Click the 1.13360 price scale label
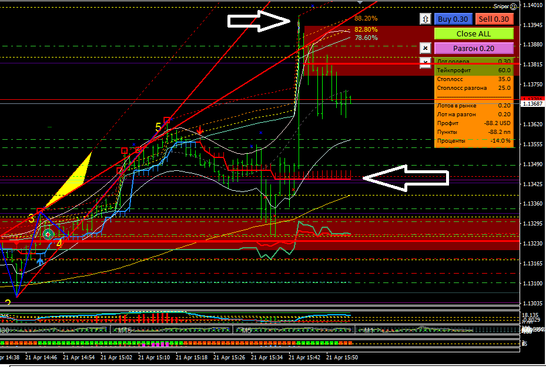 (x=532, y=204)
